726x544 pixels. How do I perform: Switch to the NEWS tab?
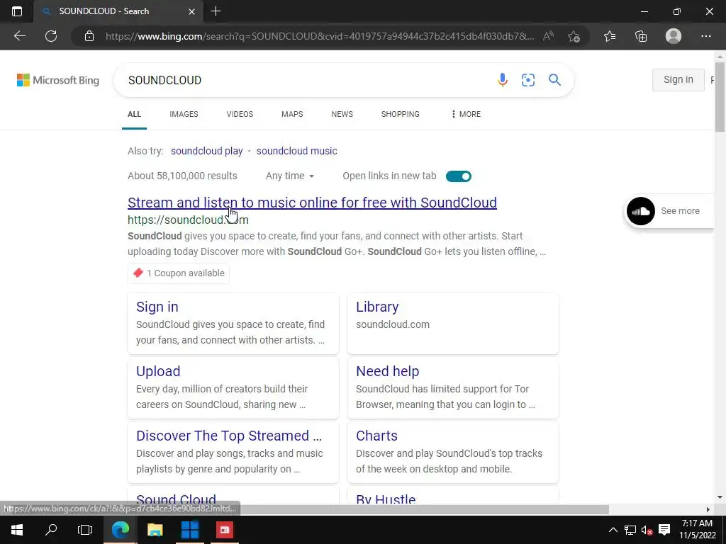pyautogui.click(x=342, y=114)
